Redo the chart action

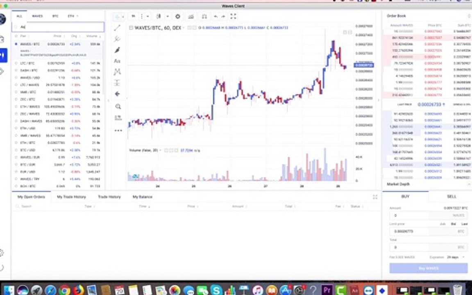click(x=223, y=16)
